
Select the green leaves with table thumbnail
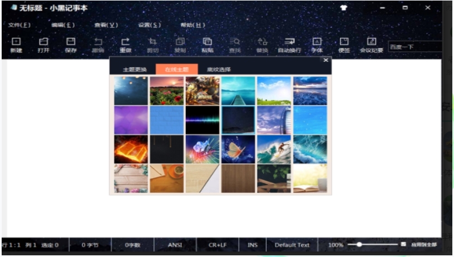274,178
